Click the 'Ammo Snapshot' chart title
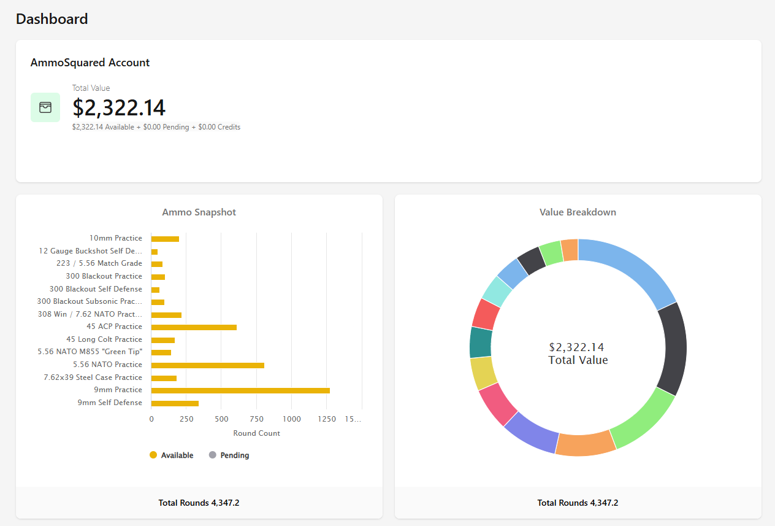Screen dimensions: 775x526 tap(199, 212)
